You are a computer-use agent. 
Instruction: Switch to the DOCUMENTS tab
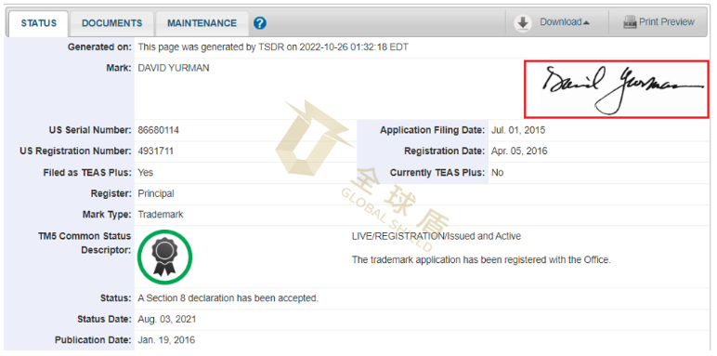click(x=112, y=23)
